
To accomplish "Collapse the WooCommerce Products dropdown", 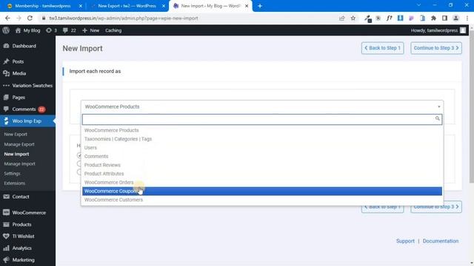I will [x=262, y=106].
